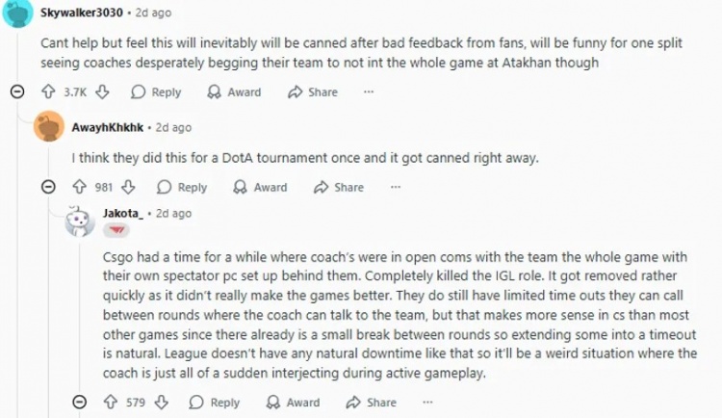Upvote Jakota_'s Csgo comment

[113, 403]
